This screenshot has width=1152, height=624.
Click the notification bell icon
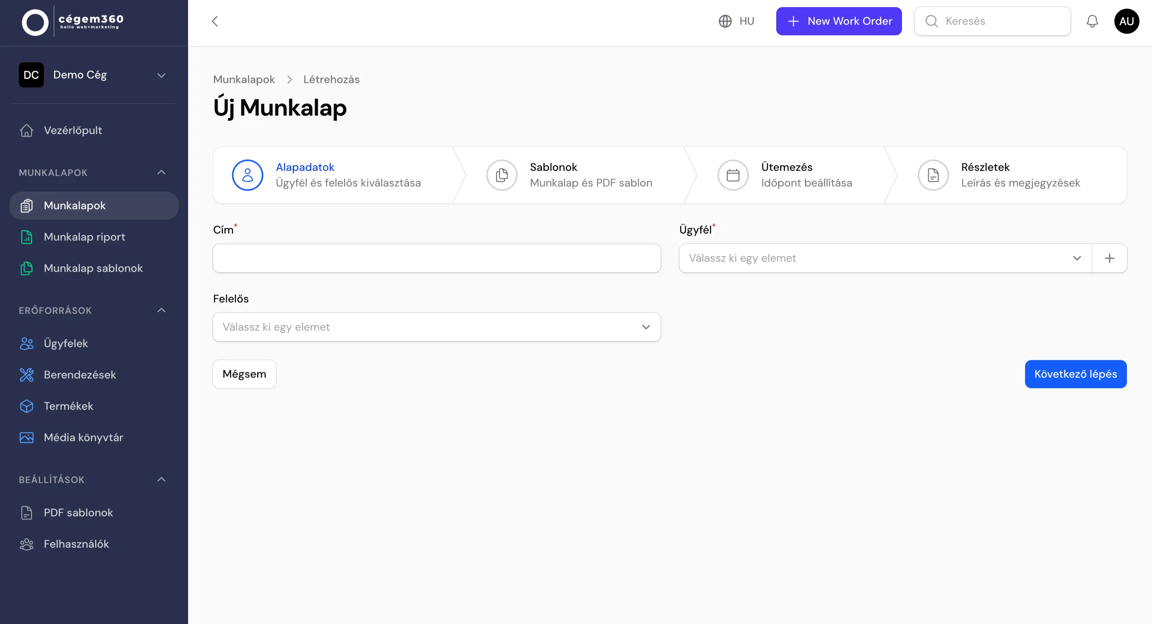1092,21
